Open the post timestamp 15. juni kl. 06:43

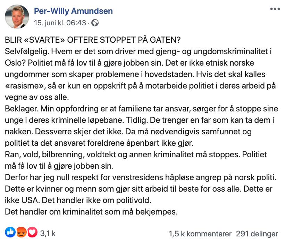tap(60, 23)
